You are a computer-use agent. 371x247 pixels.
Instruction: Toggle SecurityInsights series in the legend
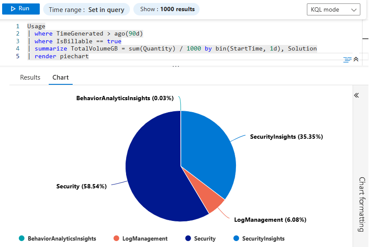263,238
